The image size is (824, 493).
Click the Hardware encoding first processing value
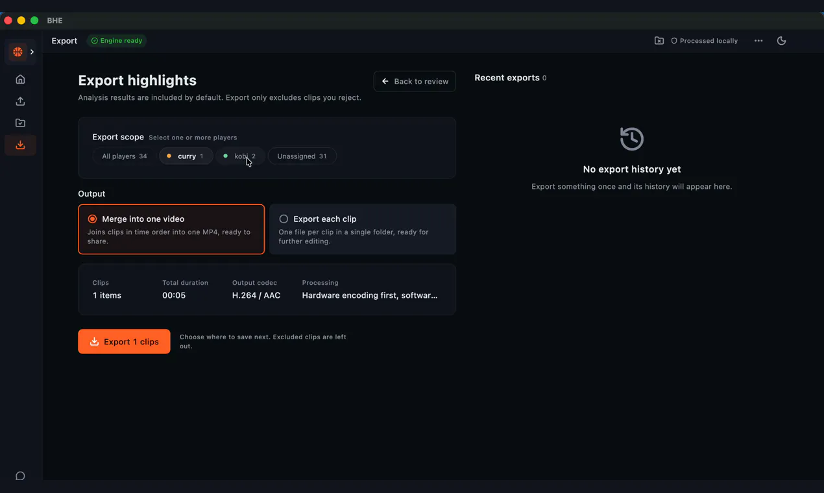click(x=370, y=295)
